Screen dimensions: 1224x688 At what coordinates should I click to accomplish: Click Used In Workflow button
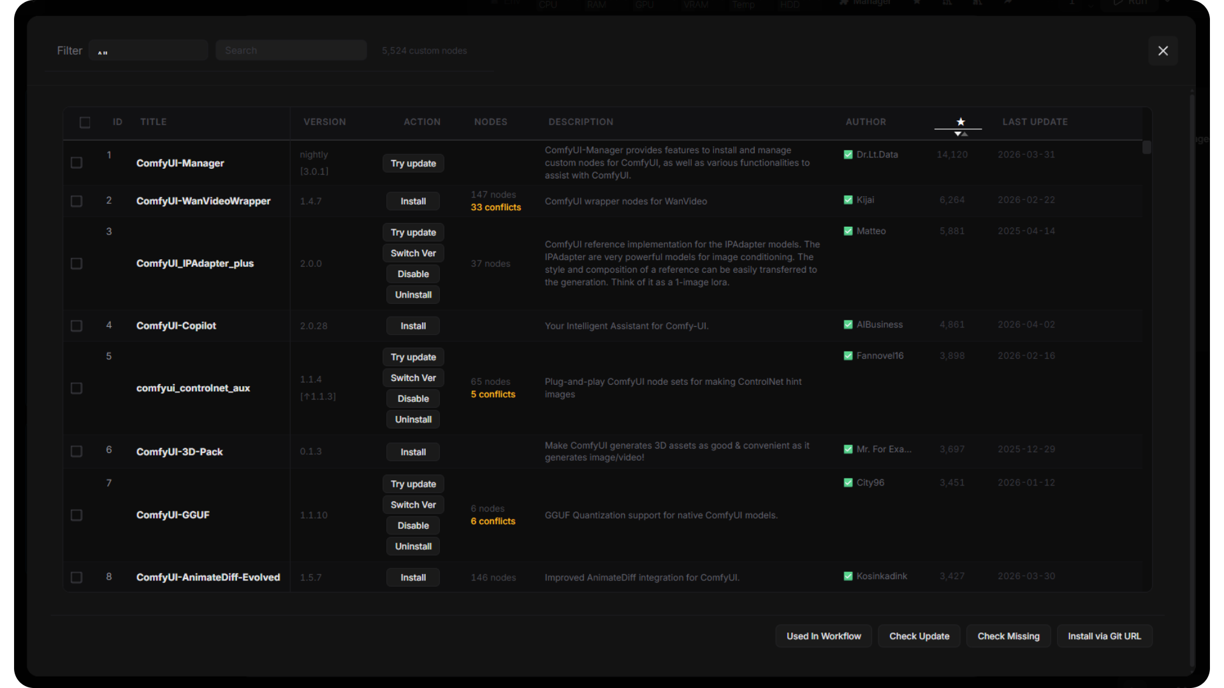tap(823, 636)
